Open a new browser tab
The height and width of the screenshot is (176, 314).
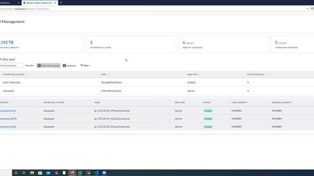pyautogui.click(x=61, y=3)
